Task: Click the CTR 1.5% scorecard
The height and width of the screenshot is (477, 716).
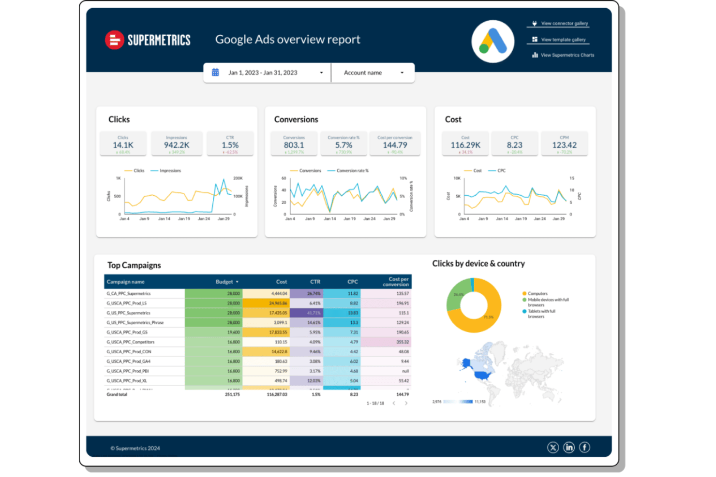Action: pyautogui.click(x=230, y=144)
